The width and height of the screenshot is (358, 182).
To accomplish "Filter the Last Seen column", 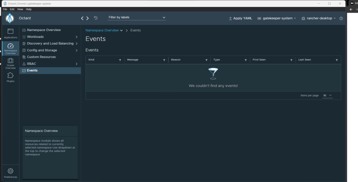I will coord(336,60).
